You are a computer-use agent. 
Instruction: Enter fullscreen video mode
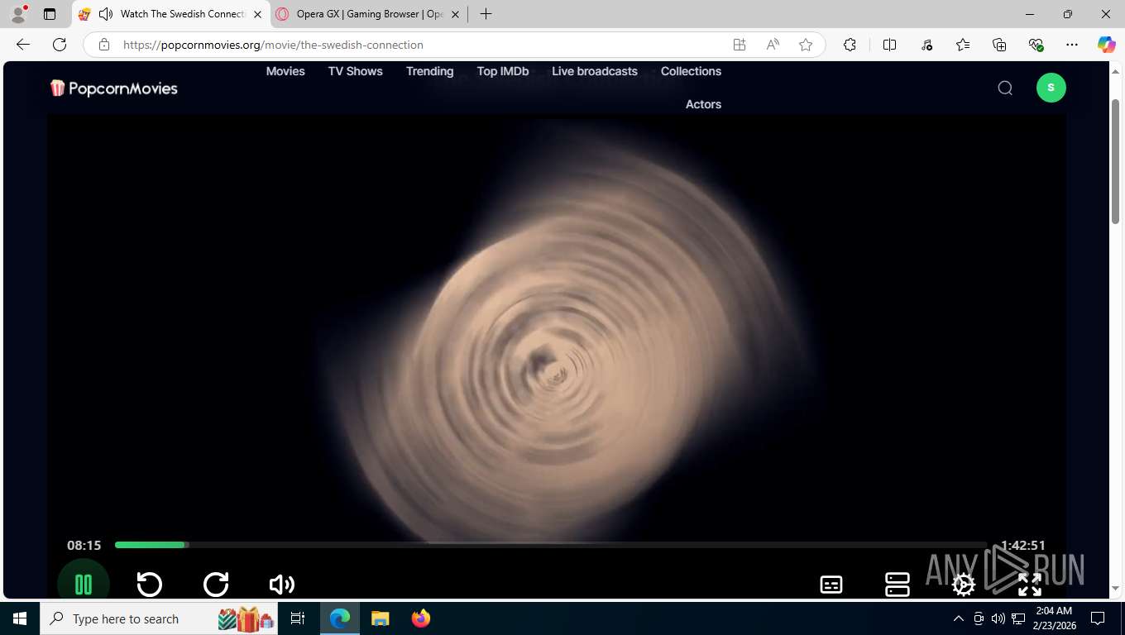1030,585
